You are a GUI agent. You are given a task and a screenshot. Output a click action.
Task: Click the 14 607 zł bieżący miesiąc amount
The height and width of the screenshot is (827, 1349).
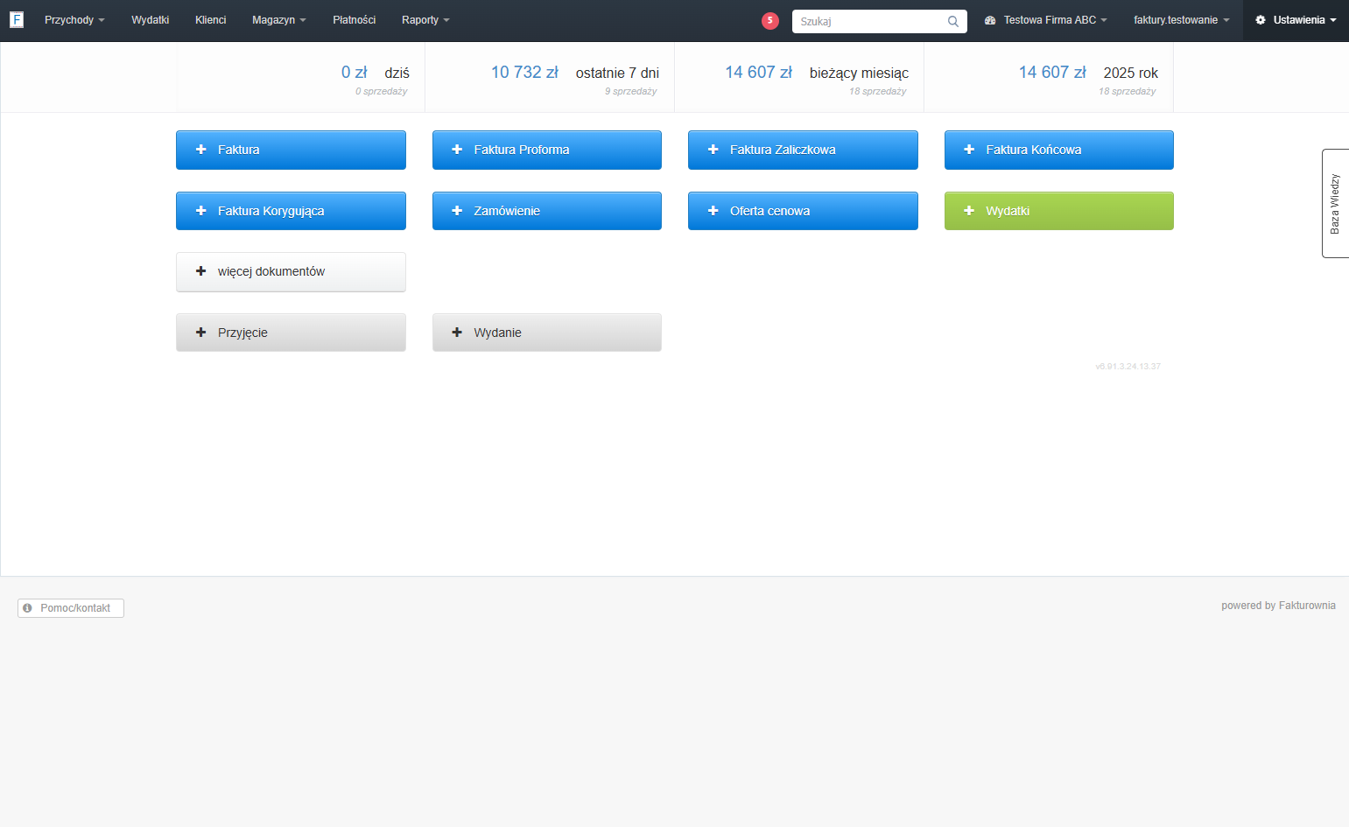point(758,73)
